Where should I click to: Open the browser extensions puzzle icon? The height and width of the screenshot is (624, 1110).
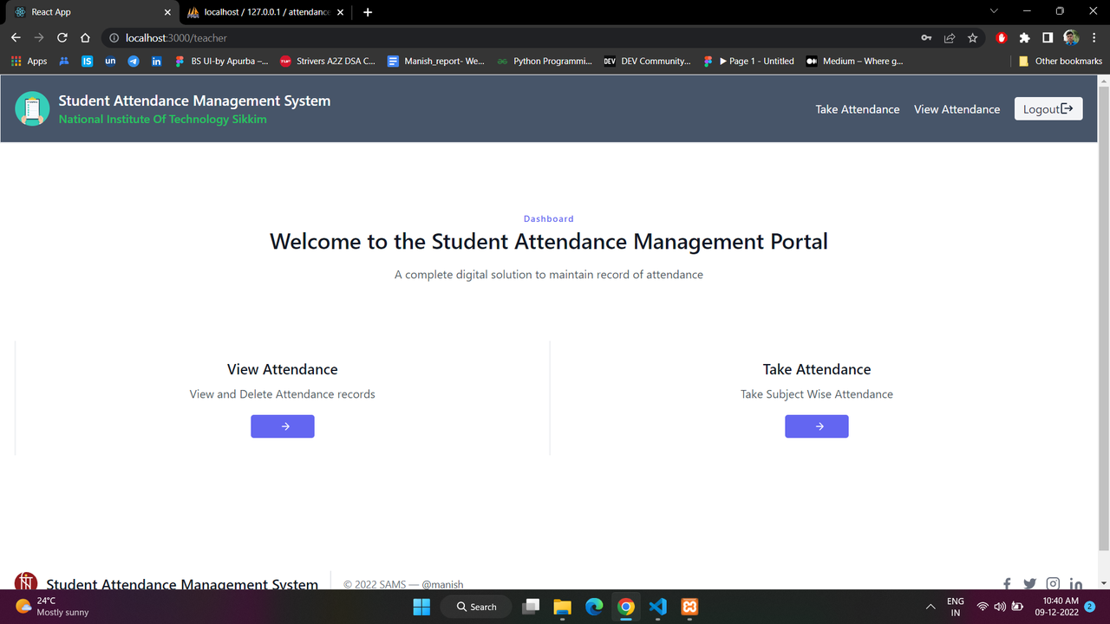1023,37
